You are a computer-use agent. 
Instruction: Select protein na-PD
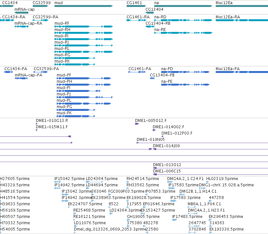coord(185,72)
